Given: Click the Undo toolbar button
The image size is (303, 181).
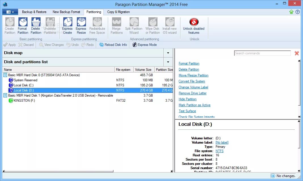Looking at the screenshot, I should click(x=72, y=45).
